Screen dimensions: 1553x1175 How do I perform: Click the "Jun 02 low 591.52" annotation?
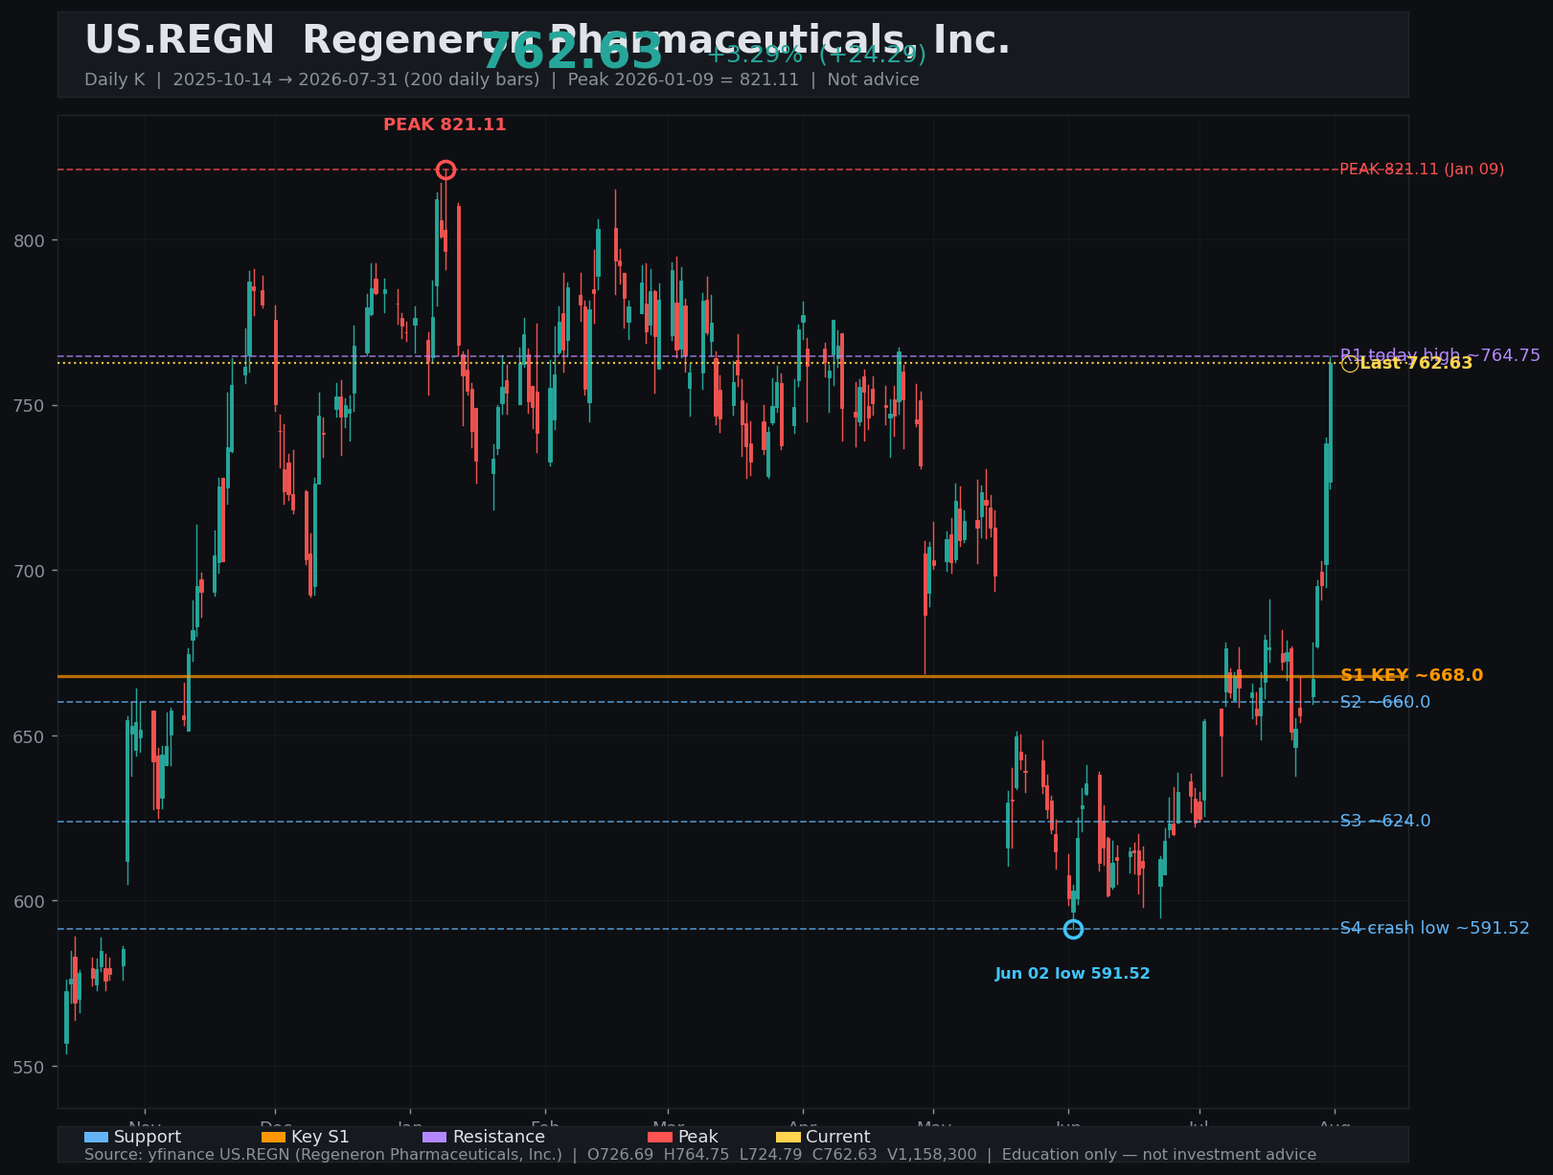[x=1072, y=974]
